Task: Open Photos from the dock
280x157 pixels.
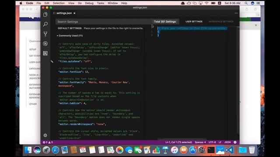Action: [119, 150]
